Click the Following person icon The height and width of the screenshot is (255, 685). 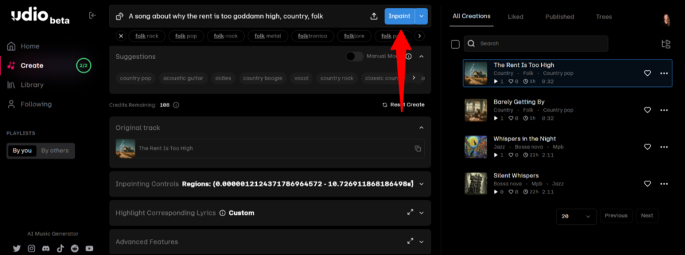[12, 104]
